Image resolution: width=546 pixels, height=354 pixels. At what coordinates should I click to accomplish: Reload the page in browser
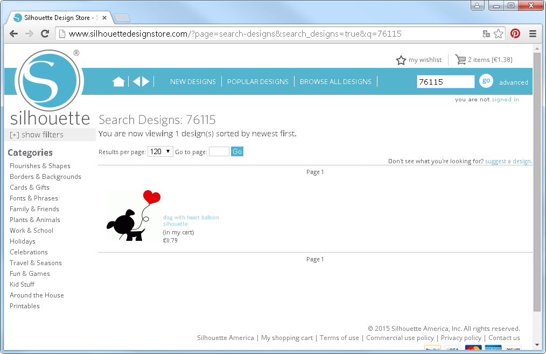[x=45, y=33]
